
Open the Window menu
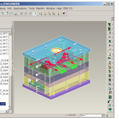51,8
